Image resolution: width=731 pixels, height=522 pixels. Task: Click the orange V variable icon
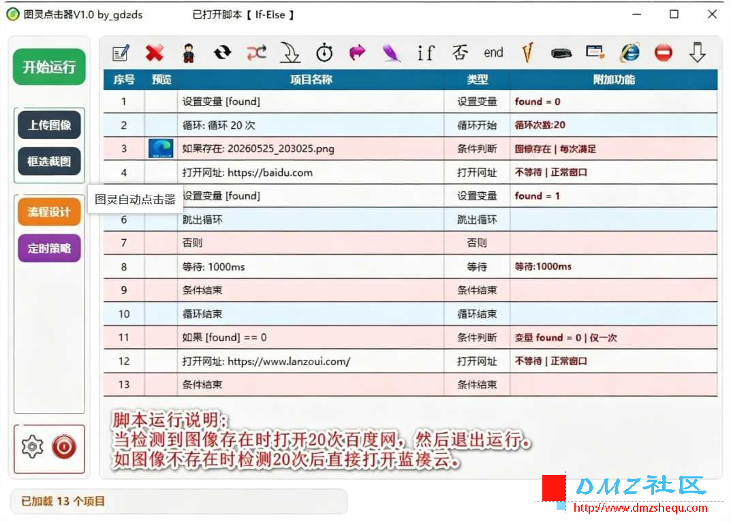pos(527,52)
